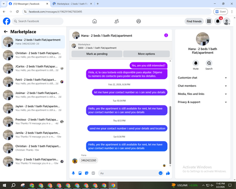Screen dimensions: 236x189
Task: Click More options button
Action: 146,54
